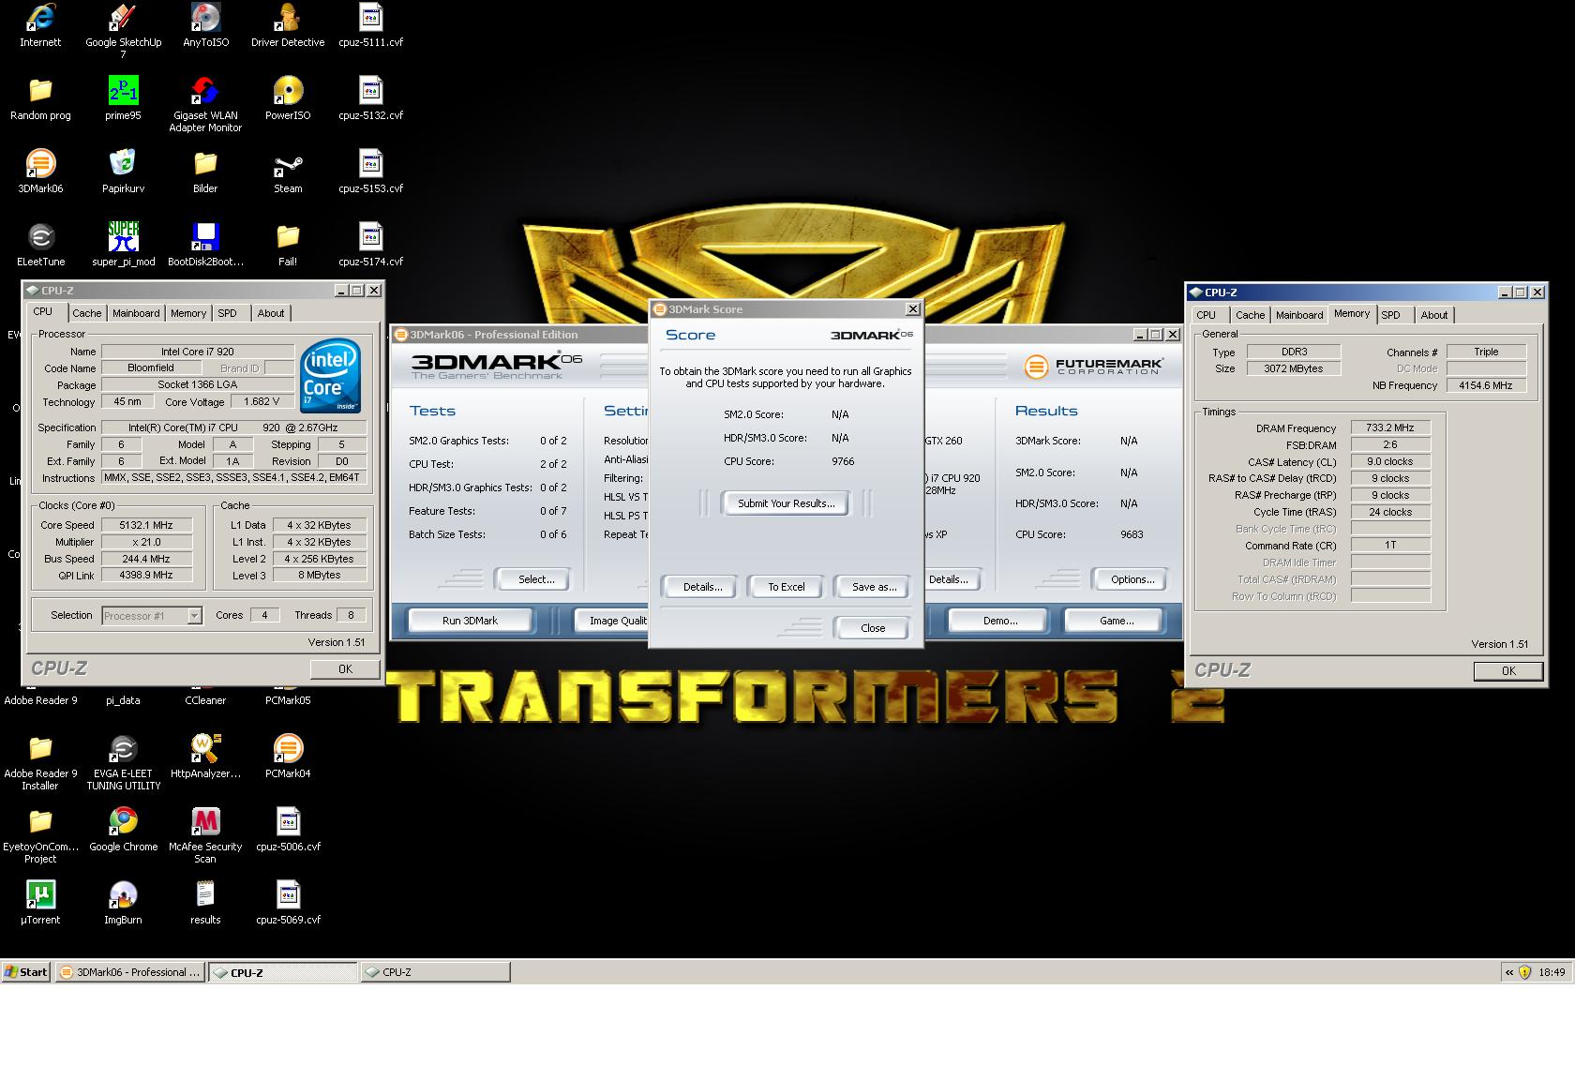Switch to 3DMark06 Professional taskbar item
The height and width of the screenshot is (1080, 1575).
[130, 972]
